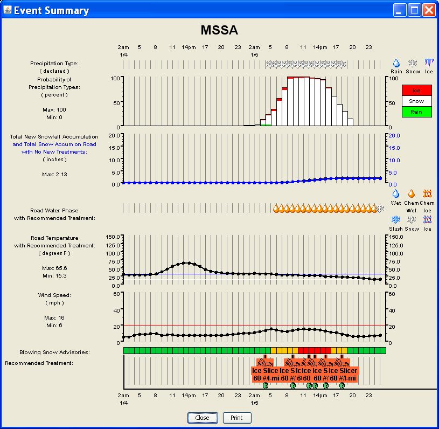The height and width of the screenshot is (429, 439).
Task: Open the last Ice Slicer treatment truck icon
Action: point(342,362)
